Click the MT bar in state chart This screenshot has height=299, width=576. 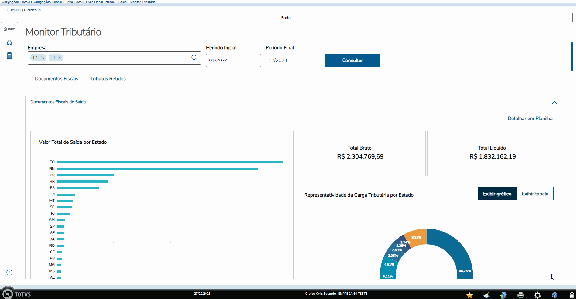point(65,201)
